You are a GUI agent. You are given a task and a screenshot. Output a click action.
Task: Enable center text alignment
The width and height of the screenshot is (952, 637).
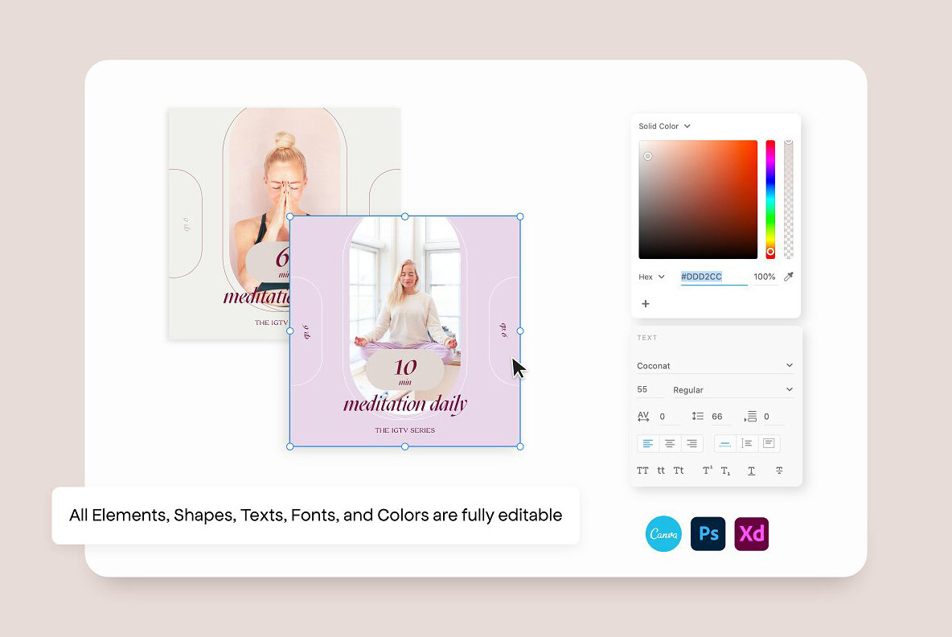pyautogui.click(x=669, y=443)
